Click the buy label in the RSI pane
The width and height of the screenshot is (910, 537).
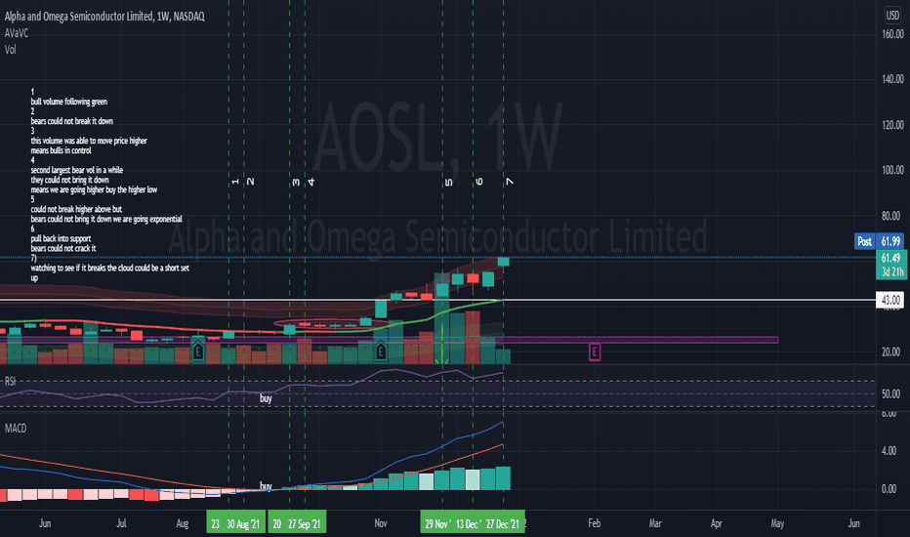click(x=266, y=398)
